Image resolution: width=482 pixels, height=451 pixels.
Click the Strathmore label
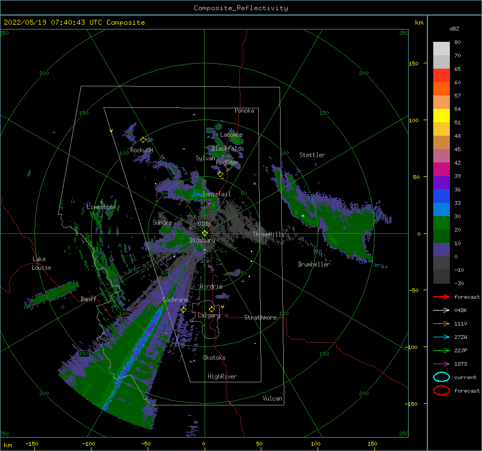260,317
